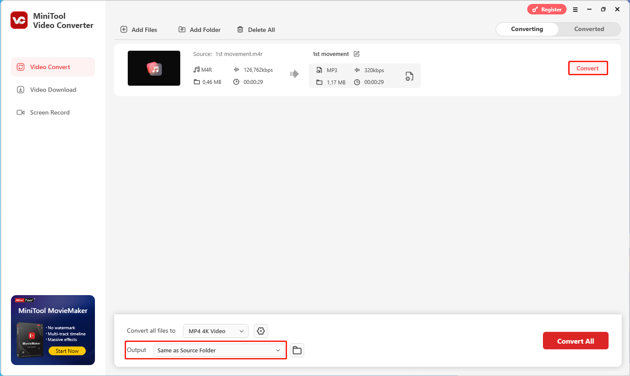Browse output folder using the folder icon
The width and height of the screenshot is (630, 376).
pyautogui.click(x=297, y=350)
